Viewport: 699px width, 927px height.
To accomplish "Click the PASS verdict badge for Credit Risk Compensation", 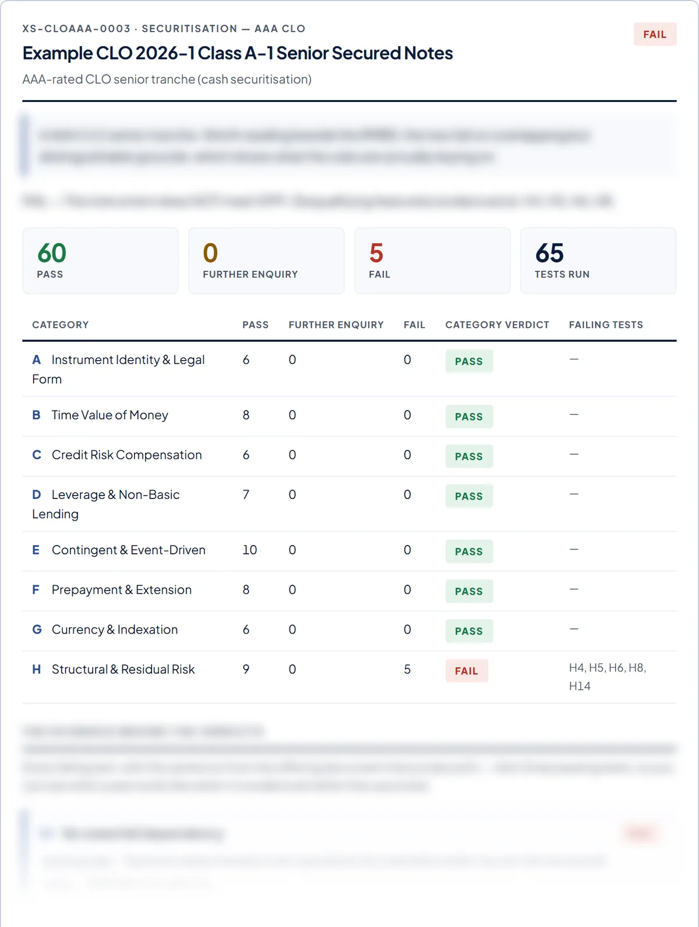I will click(469, 457).
